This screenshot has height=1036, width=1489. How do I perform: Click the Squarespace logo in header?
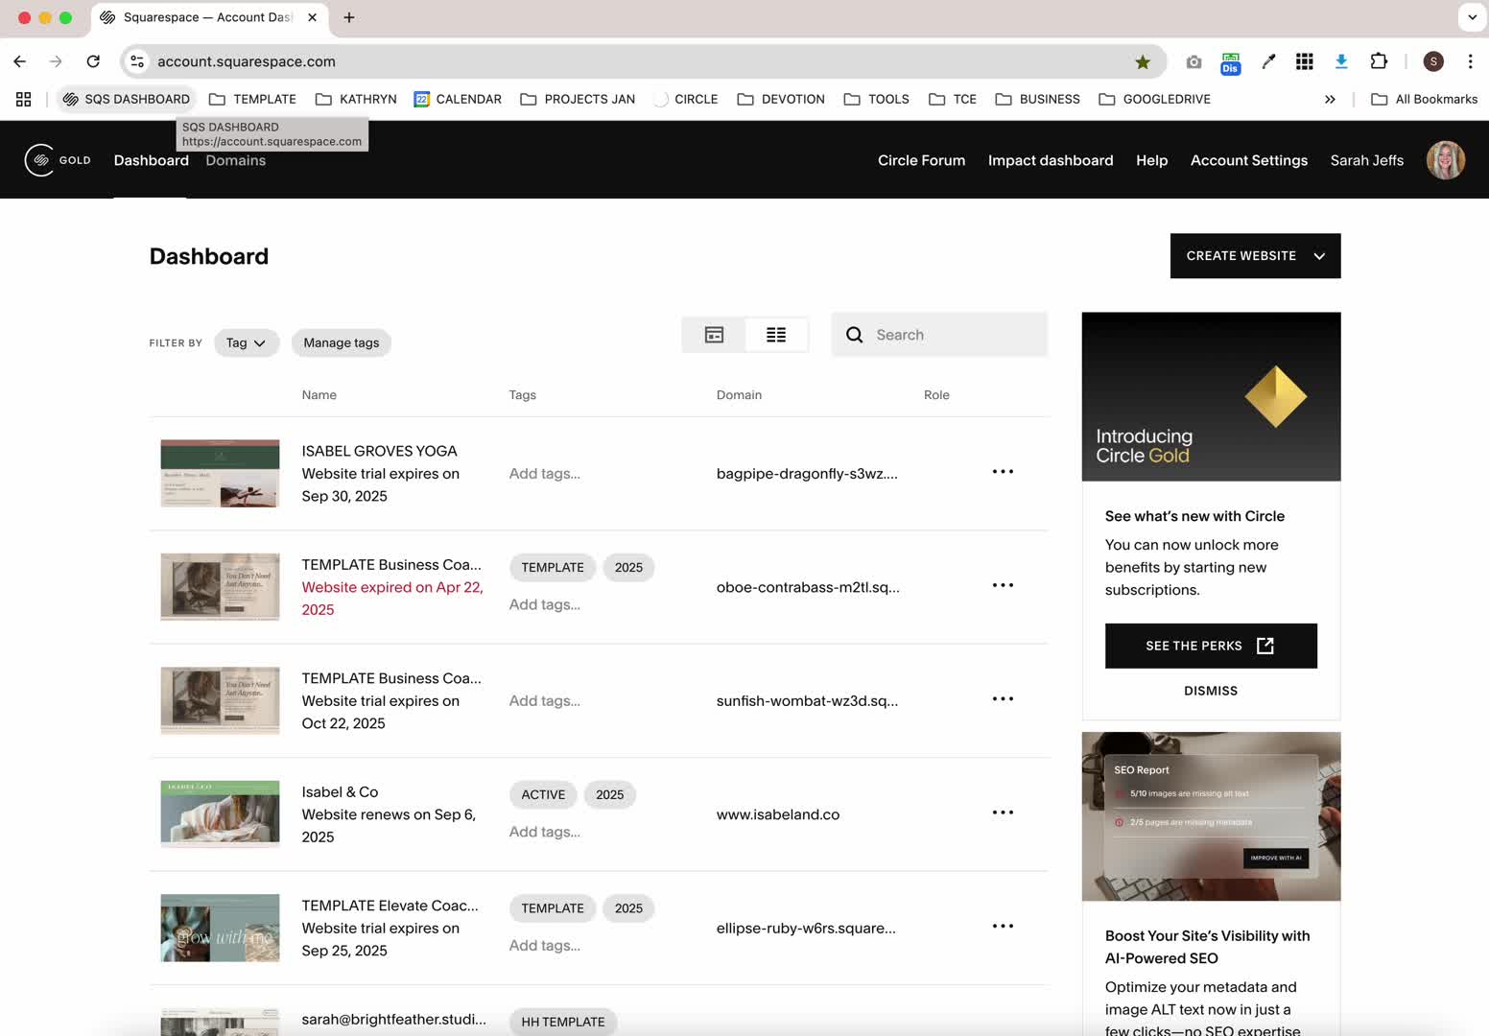point(39,160)
